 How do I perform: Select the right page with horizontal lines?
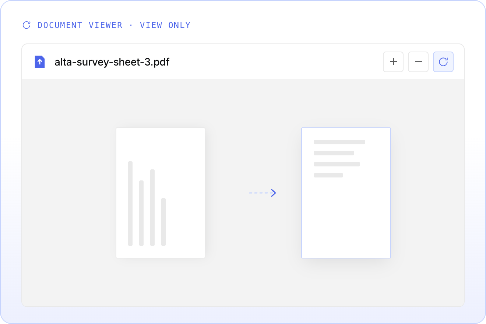tap(346, 193)
